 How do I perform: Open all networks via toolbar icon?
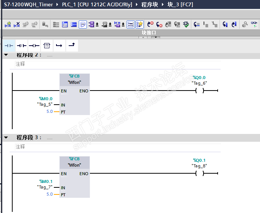65,24
